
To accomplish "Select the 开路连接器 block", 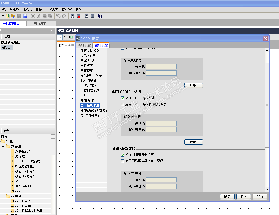I will (23, 186).
